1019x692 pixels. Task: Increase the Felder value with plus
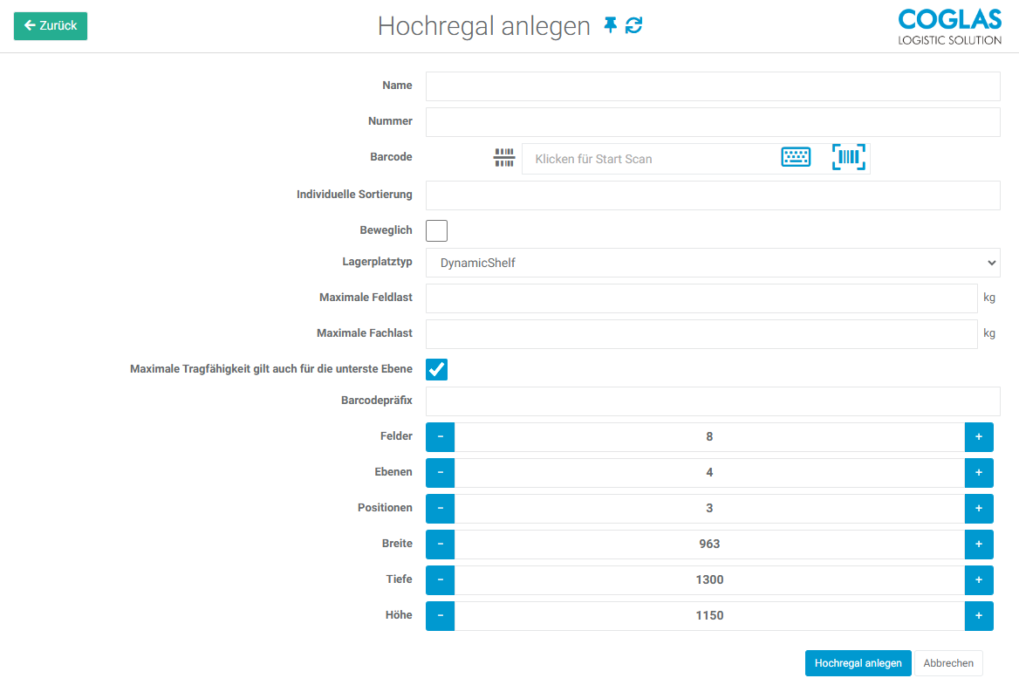coord(978,436)
